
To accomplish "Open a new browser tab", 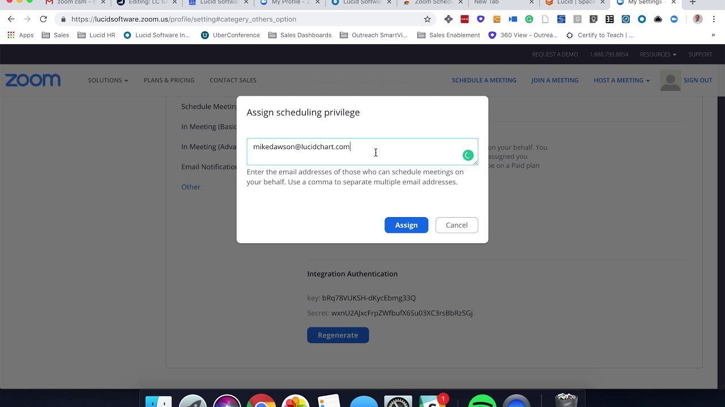I will point(692,3).
